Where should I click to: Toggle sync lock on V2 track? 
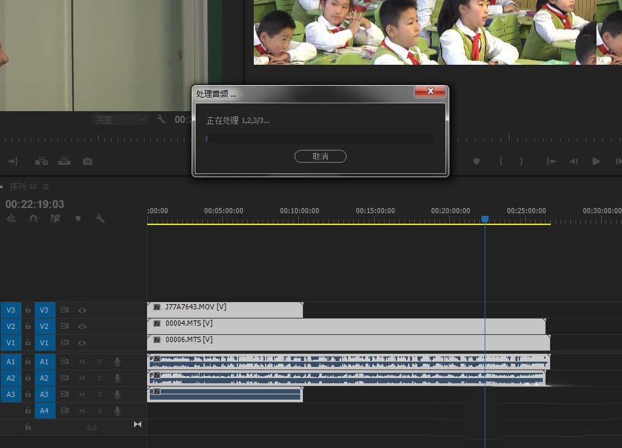(x=64, y=326)
